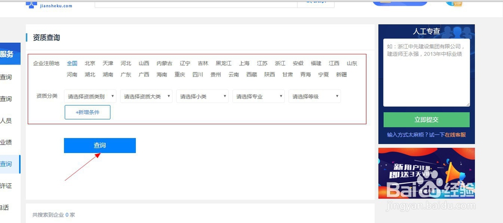Image resolution: width=503 pixels, height=223 pixels.
Task: Click 企业注册地 label
Action: pyautogui.click(x=46, y=63)
